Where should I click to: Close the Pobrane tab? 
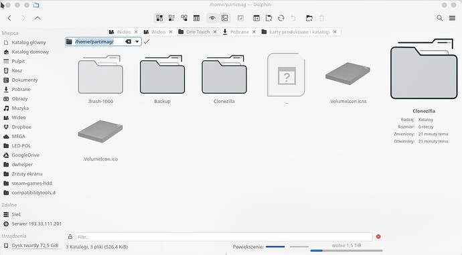pos(254,32)
